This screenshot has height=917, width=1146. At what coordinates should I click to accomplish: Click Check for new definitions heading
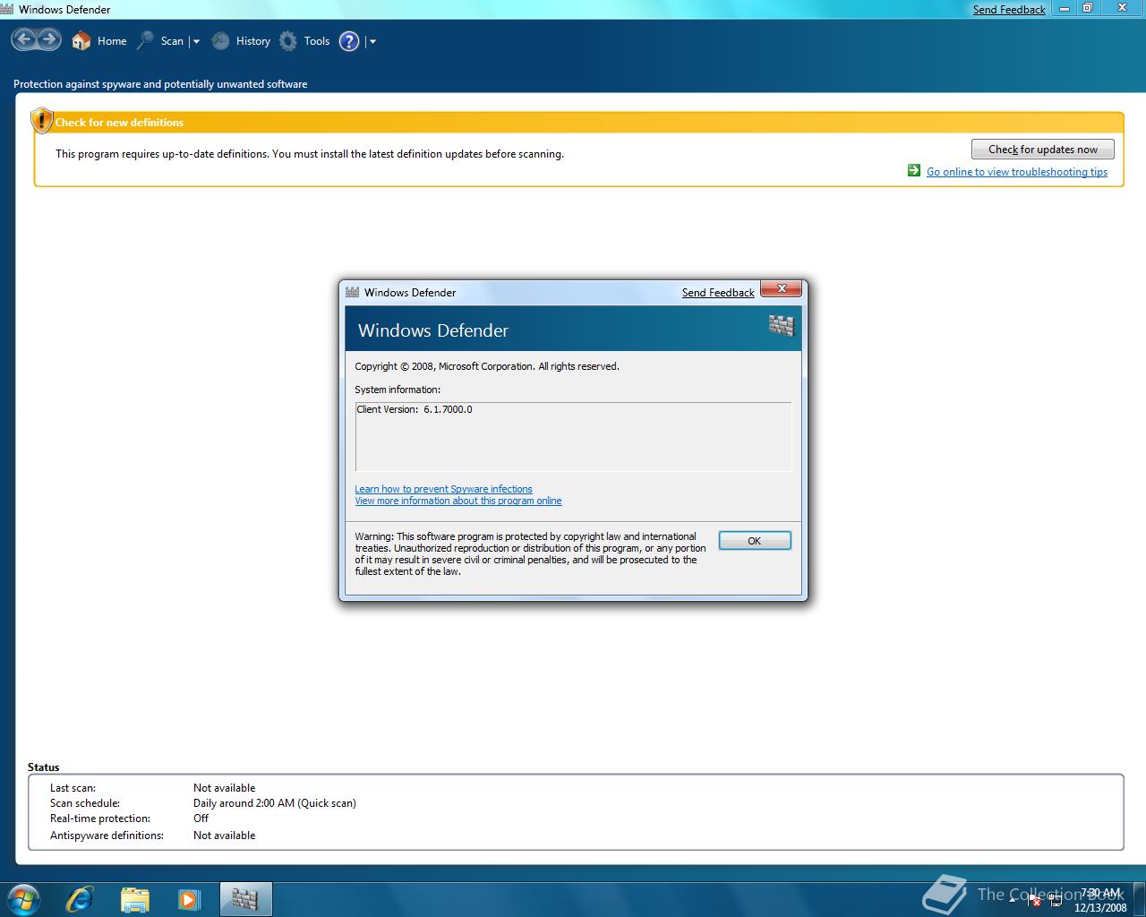click(x=119, y=123)
